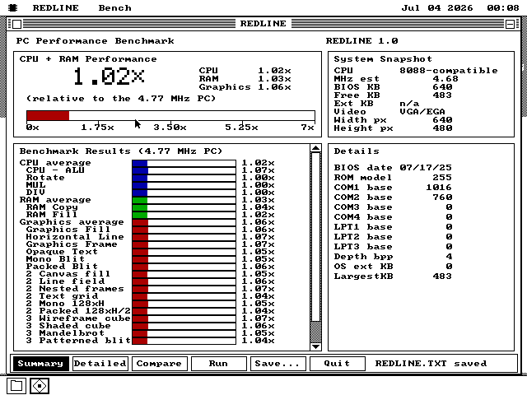
Task: Select the 'Mono Blit' result row
Action: [x=147, y=259]
